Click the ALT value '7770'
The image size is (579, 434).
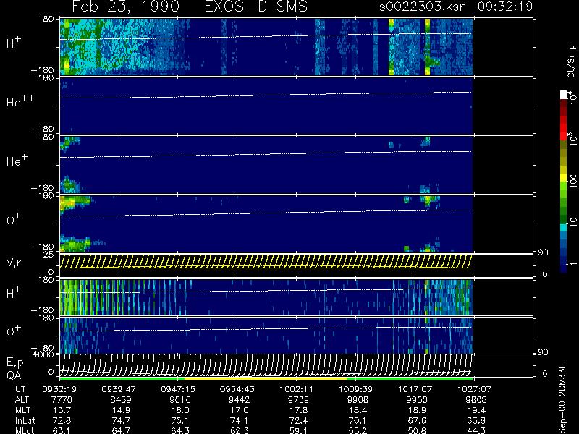pyautogui.click(x=62, y=400)
